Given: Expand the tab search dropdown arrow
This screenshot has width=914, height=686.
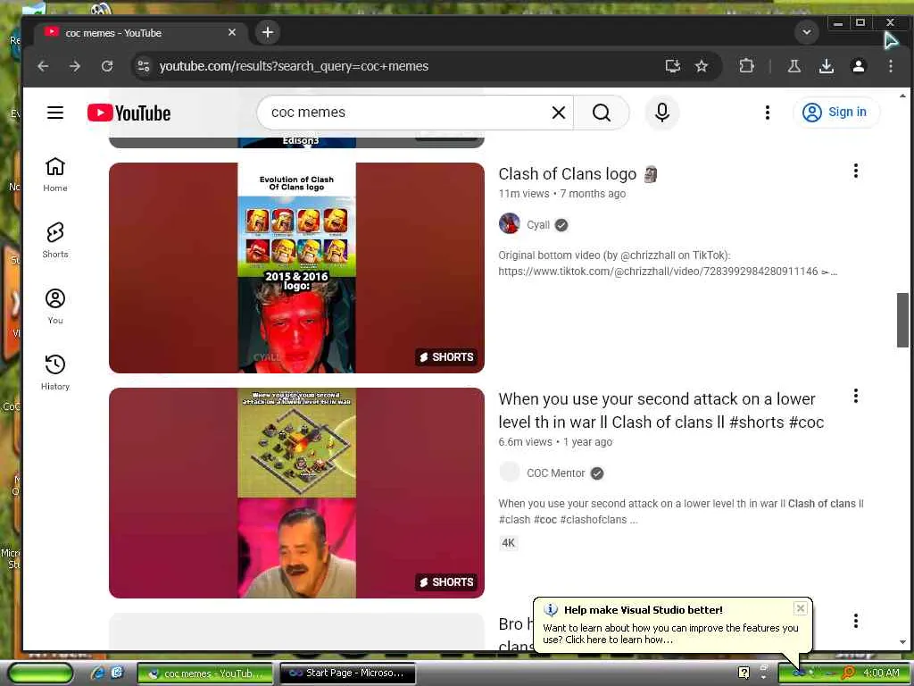Looking at the screenshot, I should coord(807,32).
